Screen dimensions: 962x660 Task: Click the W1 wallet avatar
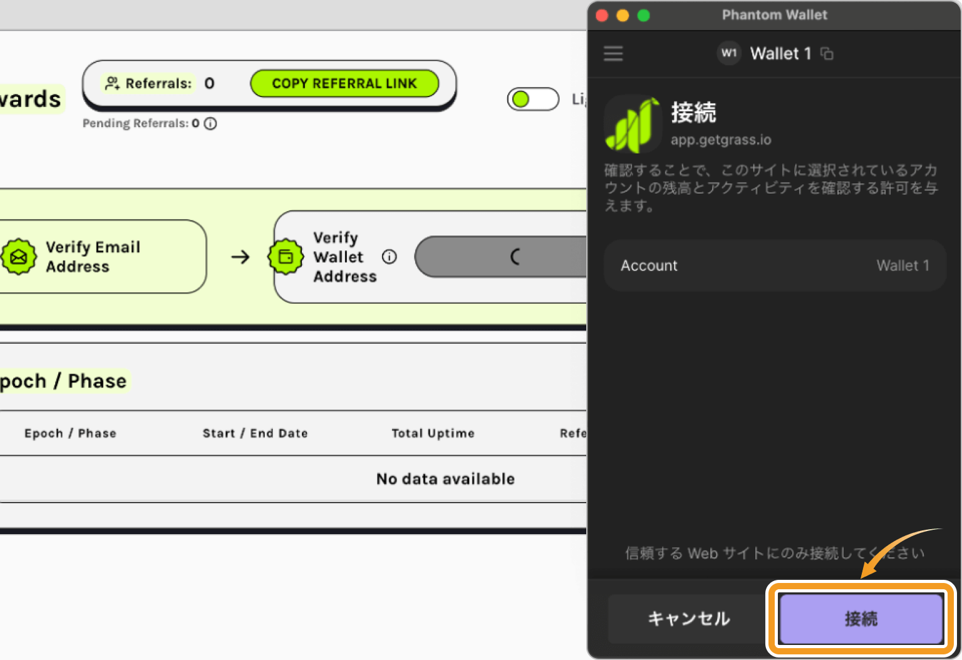(x=729, y=53)
